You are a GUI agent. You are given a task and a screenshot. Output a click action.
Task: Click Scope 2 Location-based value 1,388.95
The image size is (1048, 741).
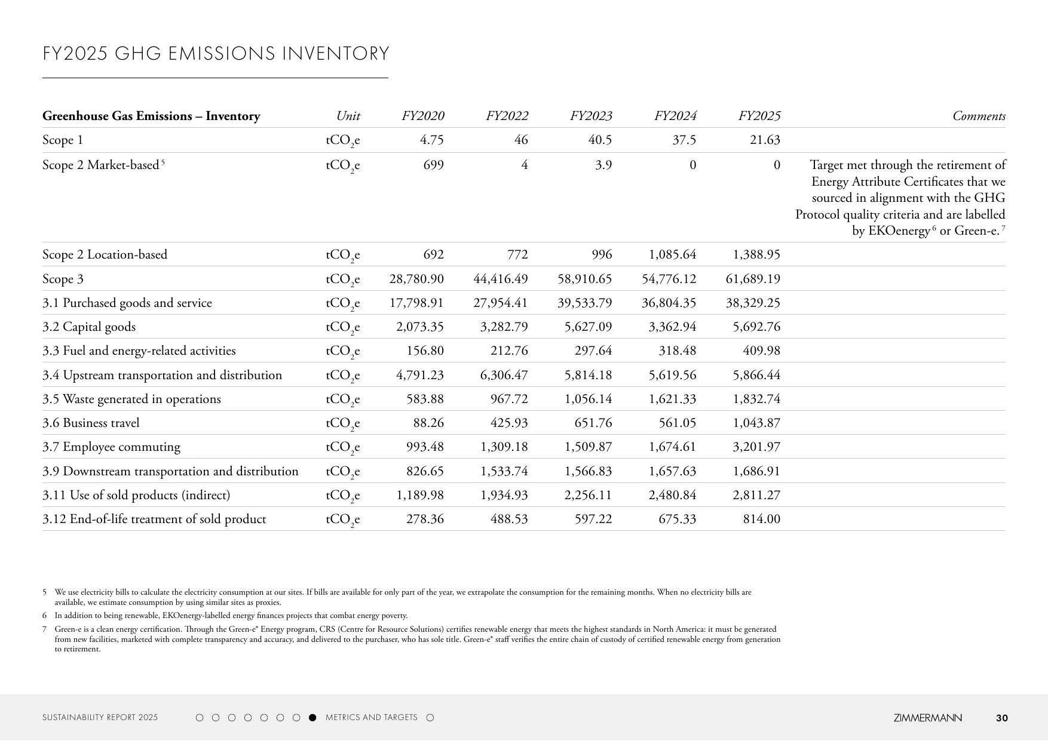[x=756, y=255]
